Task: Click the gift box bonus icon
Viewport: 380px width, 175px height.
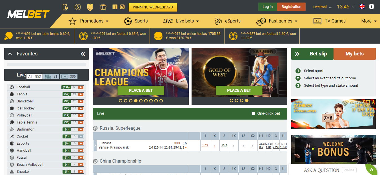Action: coord(103,7)
